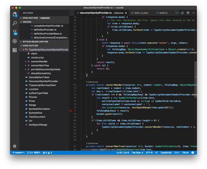207x169 pixels.
Task: Click the master branch in status bar
Action: click(18, 152)
